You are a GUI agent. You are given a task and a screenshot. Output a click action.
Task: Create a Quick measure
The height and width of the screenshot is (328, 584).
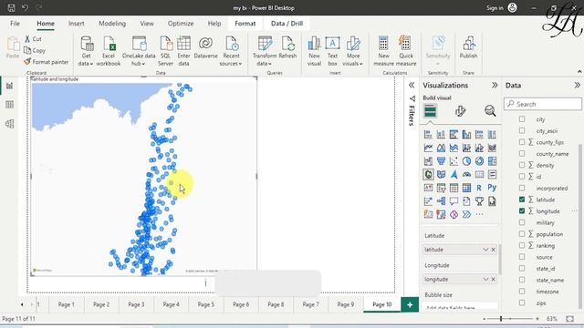click(406, 51)
